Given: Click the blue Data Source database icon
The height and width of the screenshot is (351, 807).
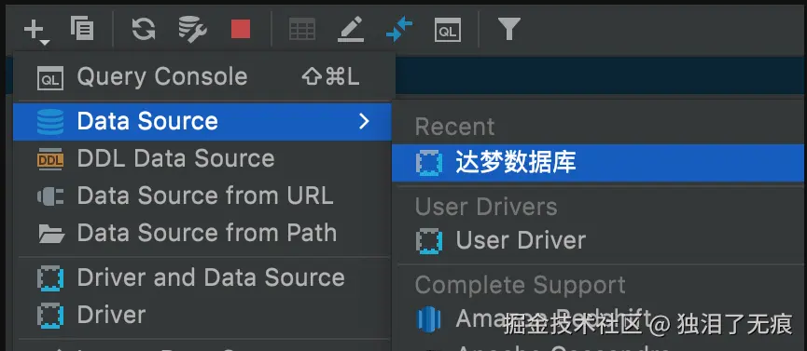Looking at the screenshot, I should (x=50, y=122).
